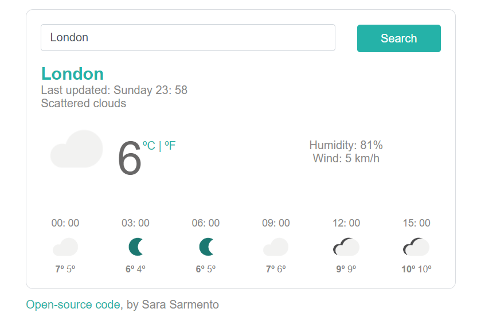Open the Open-source code link
The width and height of the screenshot is (477, 324).
pyautogui.click(x=73, y=305)
